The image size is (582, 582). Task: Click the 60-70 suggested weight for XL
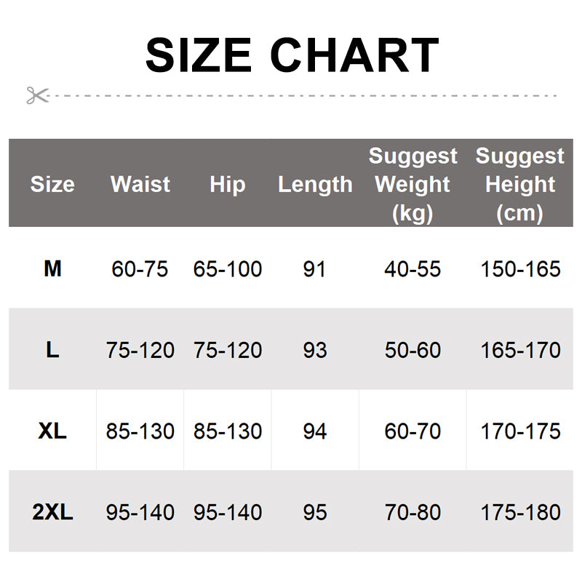pyautogui.click(x=412, y=431)
